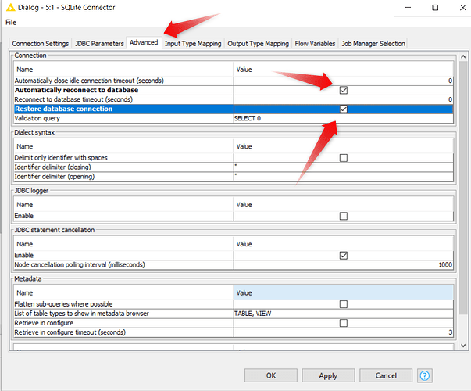Viewport: 471px width, 391px height.
Task: Open Input Type Mapping tab
Action: click(x=193, y=44)
